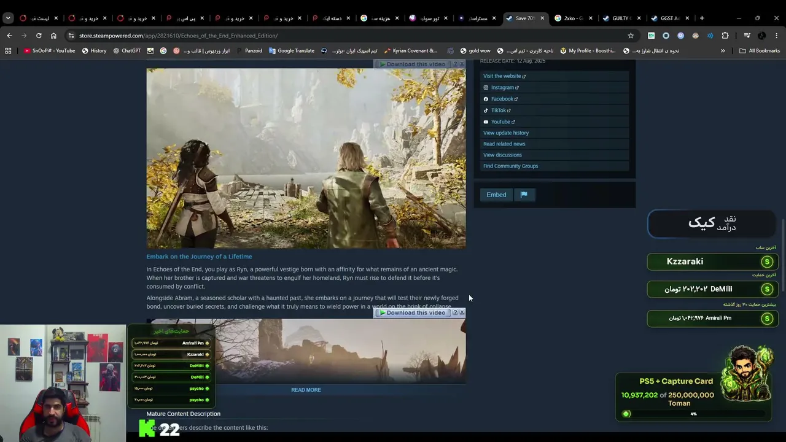786x442 pixels.
Task: Focus the store.steampowered.com address bar
Action: pos(350,36)
